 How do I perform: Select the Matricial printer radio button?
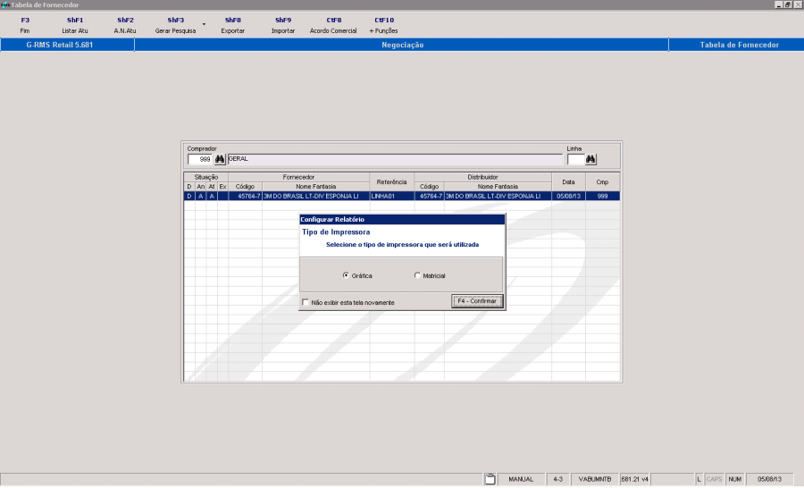tap(417, 275)
